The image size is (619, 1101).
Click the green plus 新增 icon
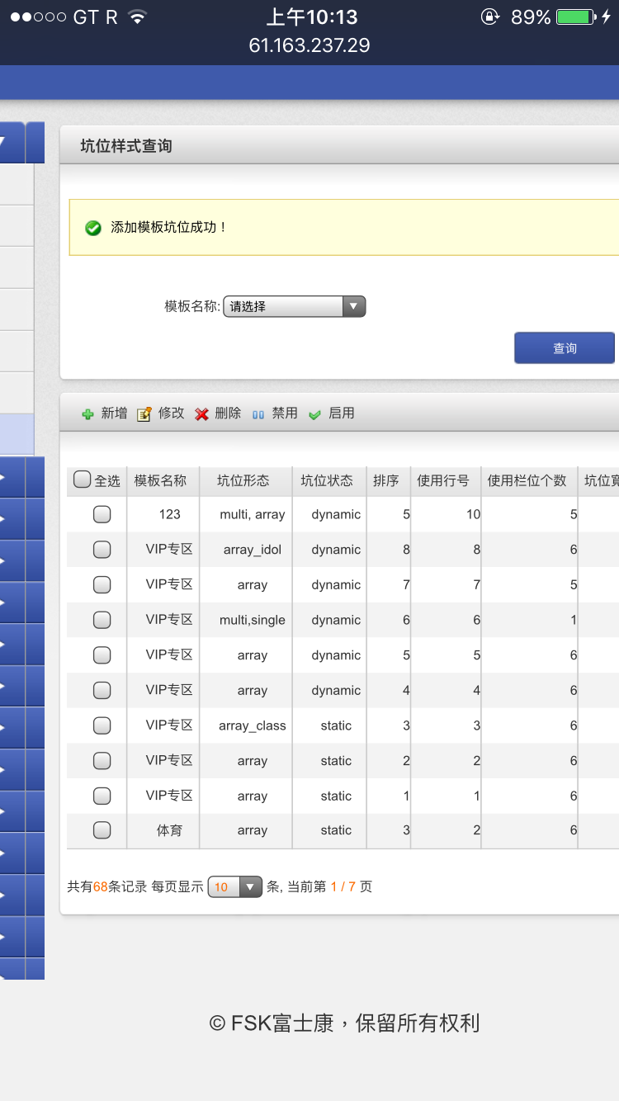pos(88,414)
